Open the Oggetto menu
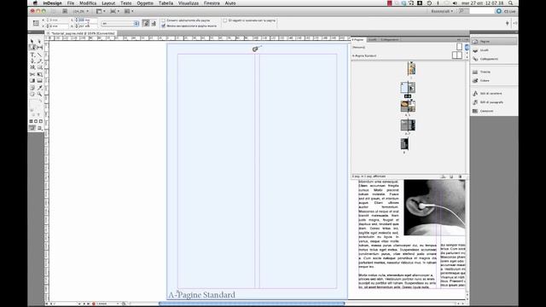Viewport: 546px width, 307px height. point(145,3)
